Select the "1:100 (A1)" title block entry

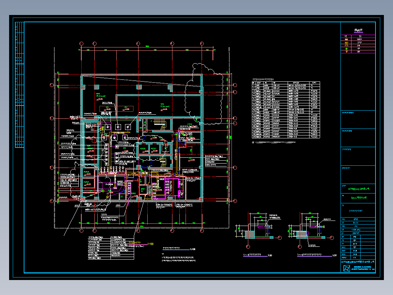click(x=356, y=230)
